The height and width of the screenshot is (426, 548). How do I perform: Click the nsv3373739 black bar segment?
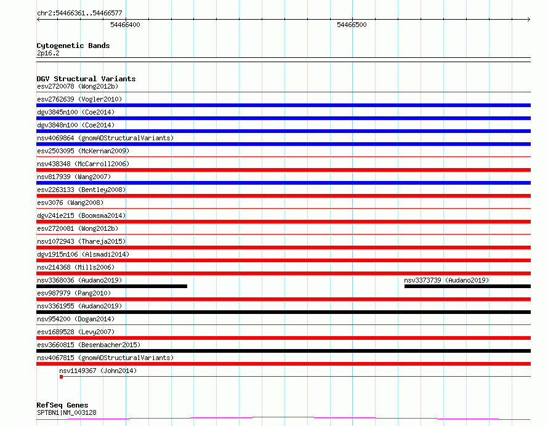coord(467,286)
